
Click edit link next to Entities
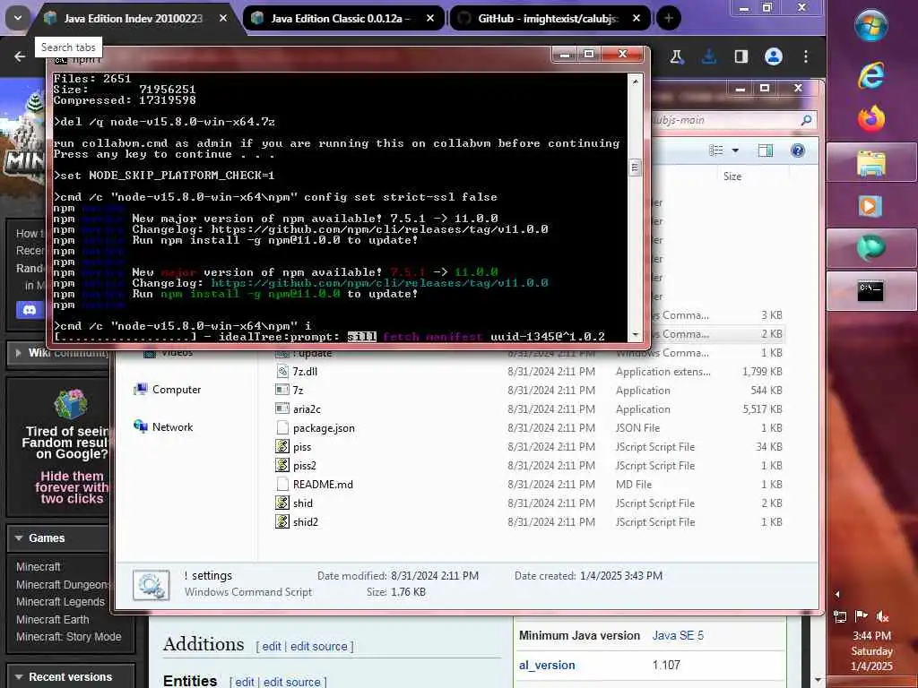245,682
